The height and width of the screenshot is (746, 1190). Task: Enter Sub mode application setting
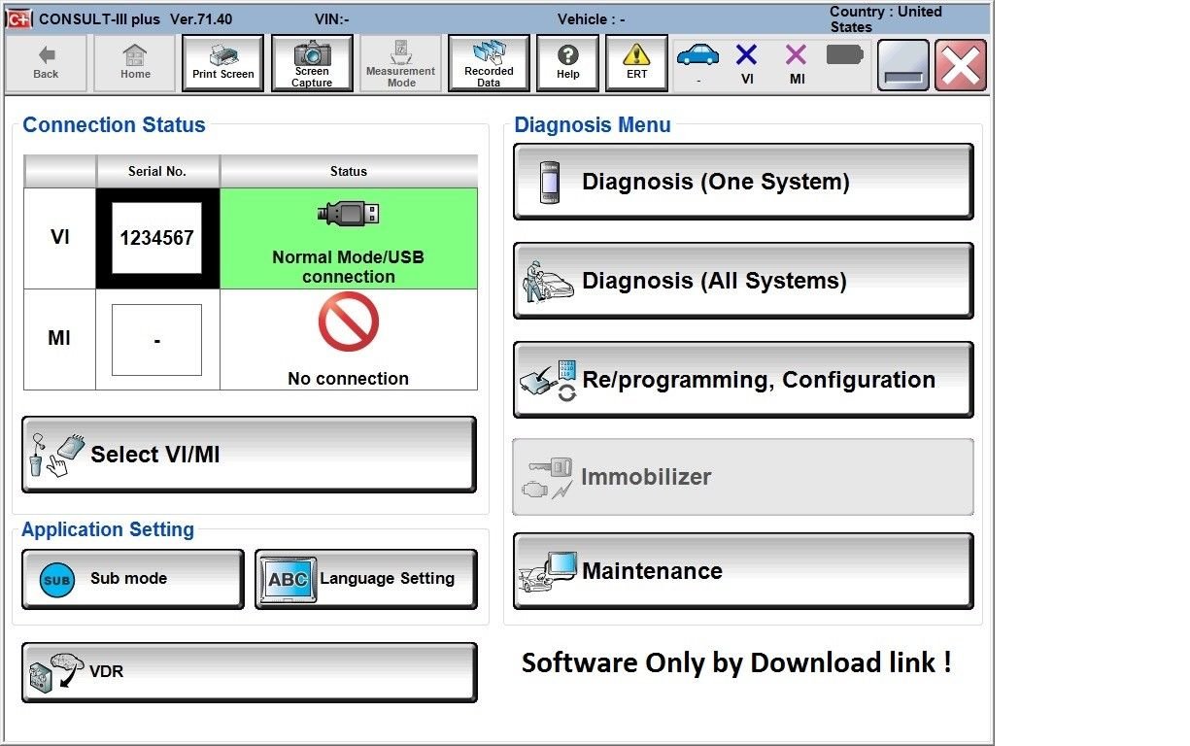(133, 579)
